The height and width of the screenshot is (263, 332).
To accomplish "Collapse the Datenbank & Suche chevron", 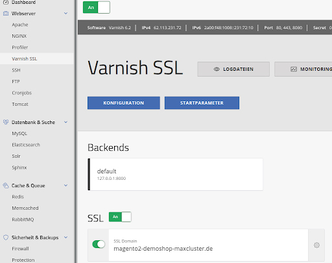I will [x=65, y=122].
